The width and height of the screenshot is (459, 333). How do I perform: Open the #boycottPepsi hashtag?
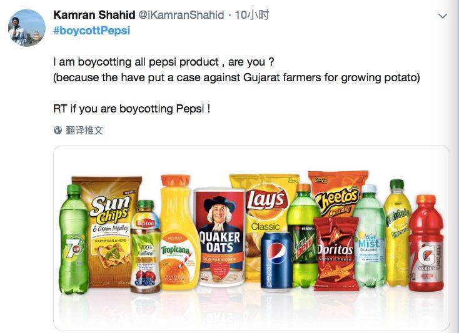[x=91, y=31]
